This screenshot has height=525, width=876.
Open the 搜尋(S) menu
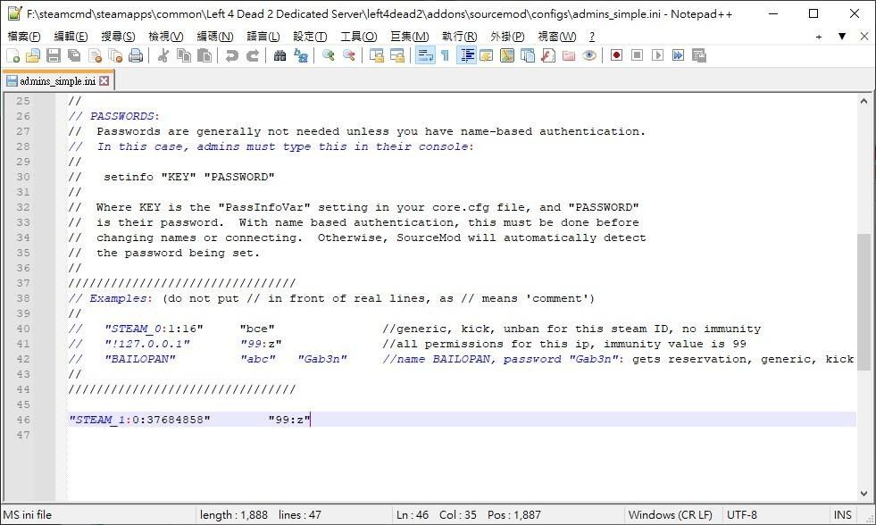[x=118, y=37]
